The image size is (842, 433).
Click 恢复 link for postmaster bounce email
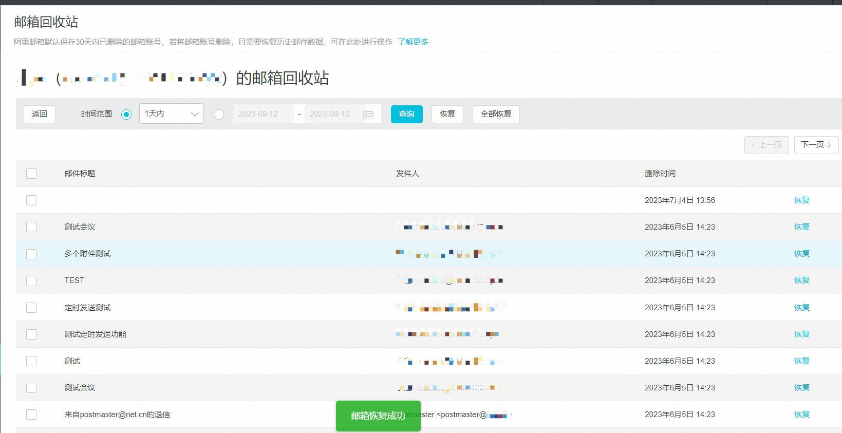coord(801,415)
